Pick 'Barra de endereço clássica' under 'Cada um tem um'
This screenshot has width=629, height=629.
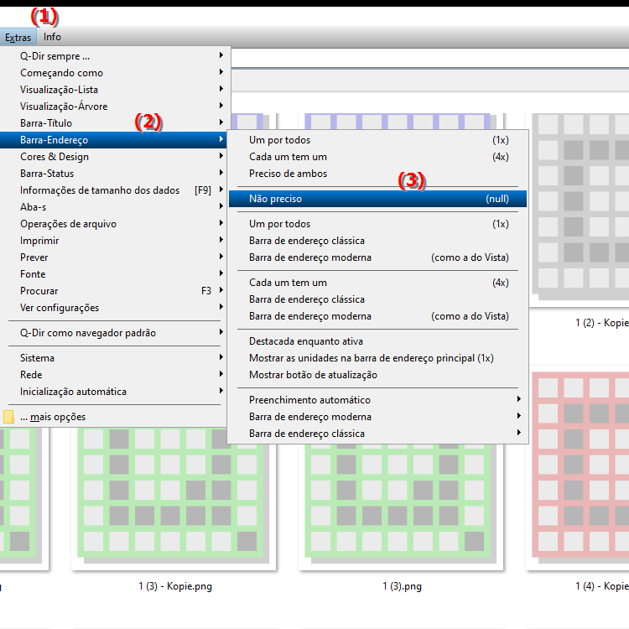click(378, 299)
